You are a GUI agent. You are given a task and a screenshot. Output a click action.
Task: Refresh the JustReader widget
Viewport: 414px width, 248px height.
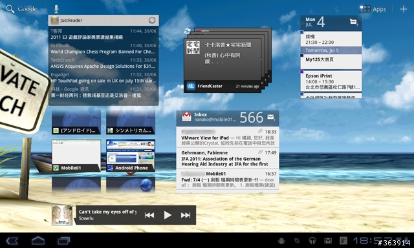point(152,20)
